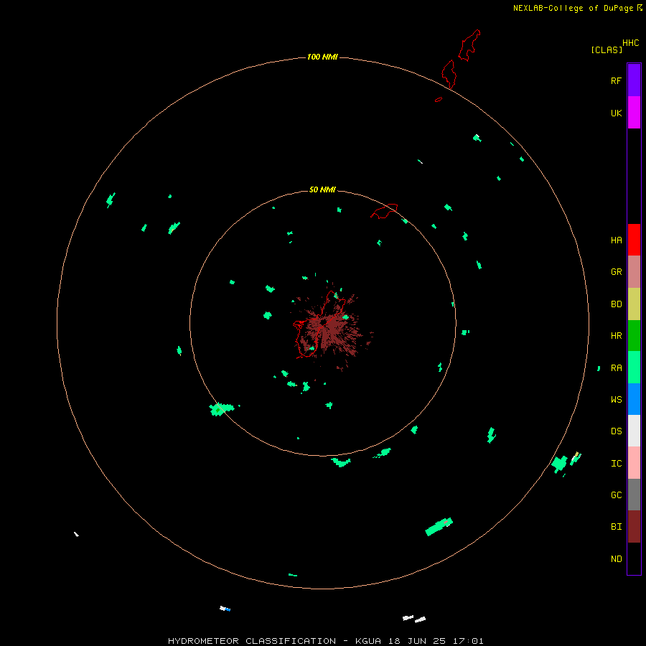Click the "WS" legend label
Image resolution: width=646 pixels, height=646 pixels.
617,399
